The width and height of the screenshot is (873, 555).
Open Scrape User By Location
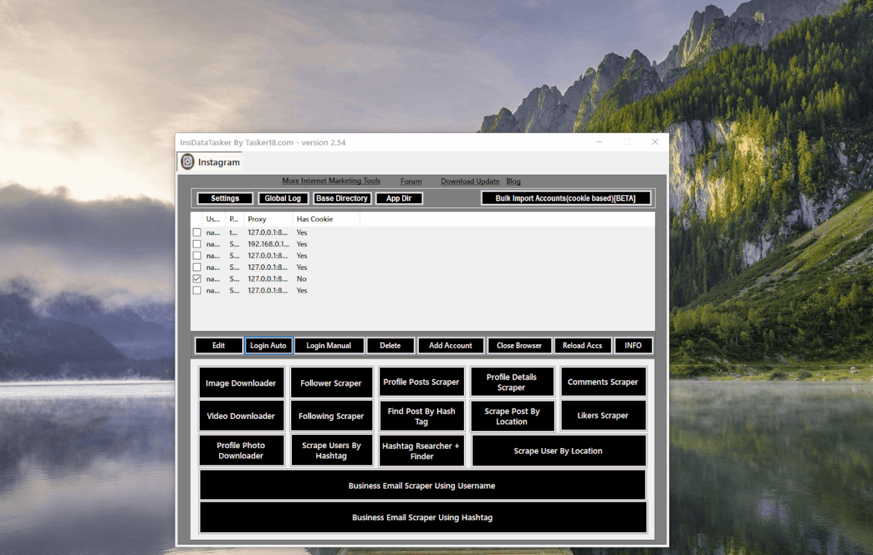click(x=559, y=451)
